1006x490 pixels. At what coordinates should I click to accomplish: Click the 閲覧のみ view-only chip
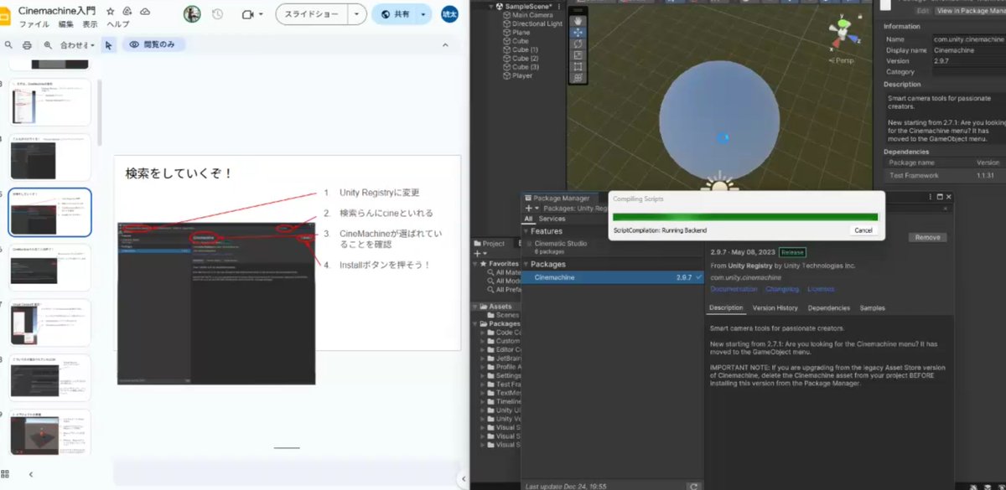153,45
